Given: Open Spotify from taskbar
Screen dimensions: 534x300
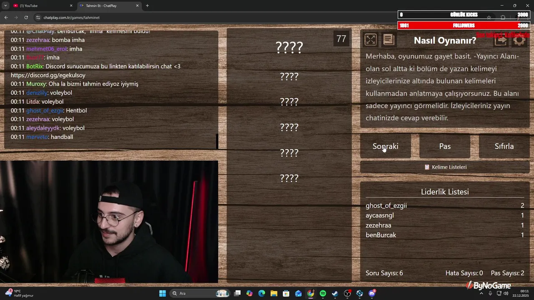Looking at the screenshot, I should tap(323, 293).
